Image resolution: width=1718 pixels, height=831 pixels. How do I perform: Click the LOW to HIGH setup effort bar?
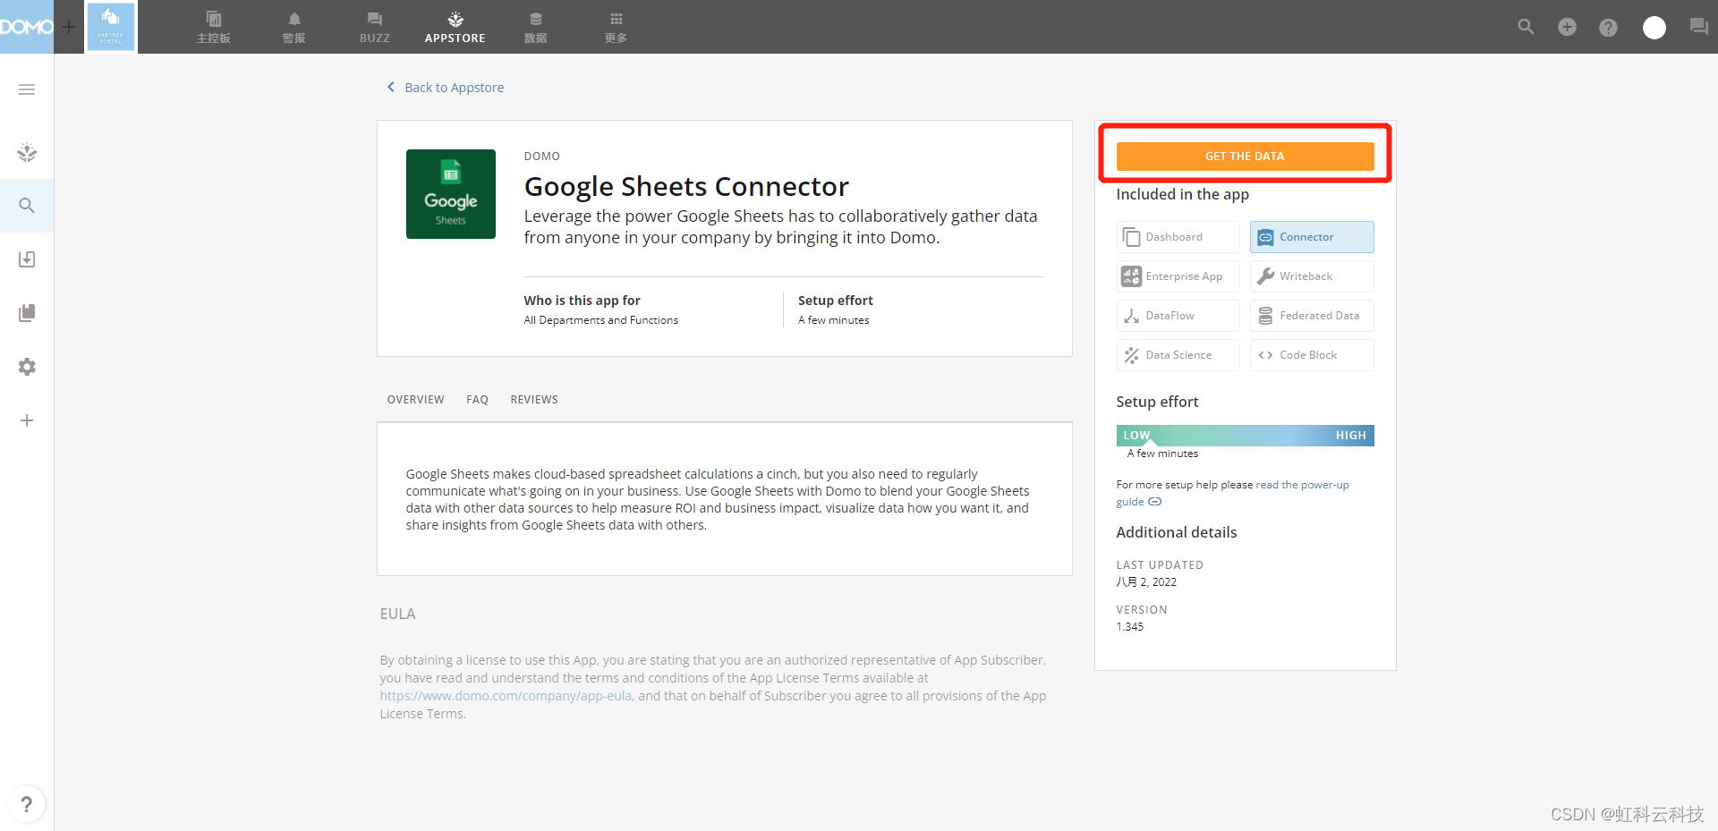(1245, 436)
